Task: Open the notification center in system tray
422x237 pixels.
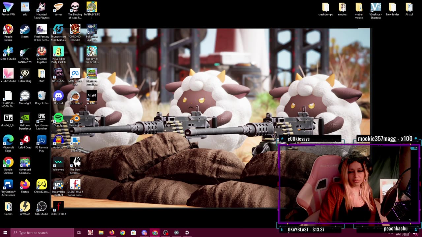Action: coord(416,234)
